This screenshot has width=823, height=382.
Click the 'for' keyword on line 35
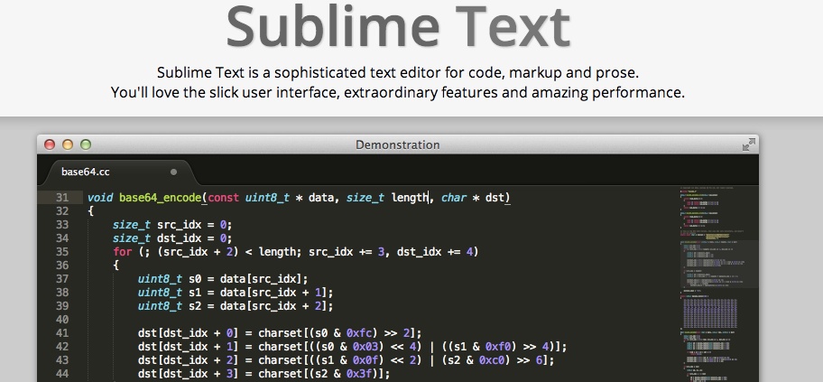click(123, 252)
